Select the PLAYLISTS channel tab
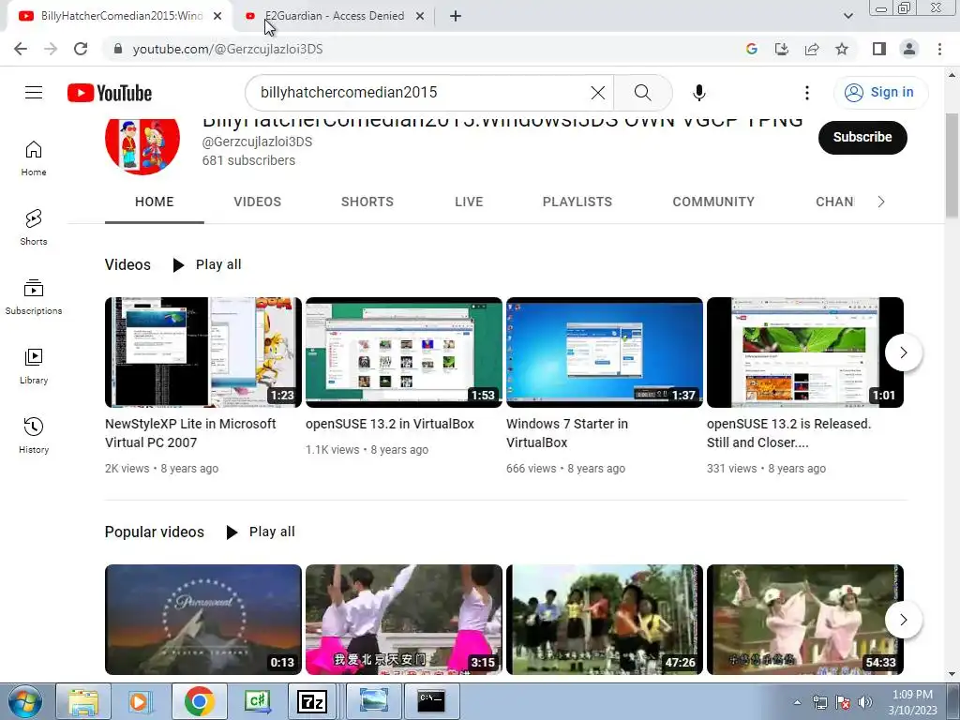The width and height of the screenshot is (960, 720). pos(577,202)
